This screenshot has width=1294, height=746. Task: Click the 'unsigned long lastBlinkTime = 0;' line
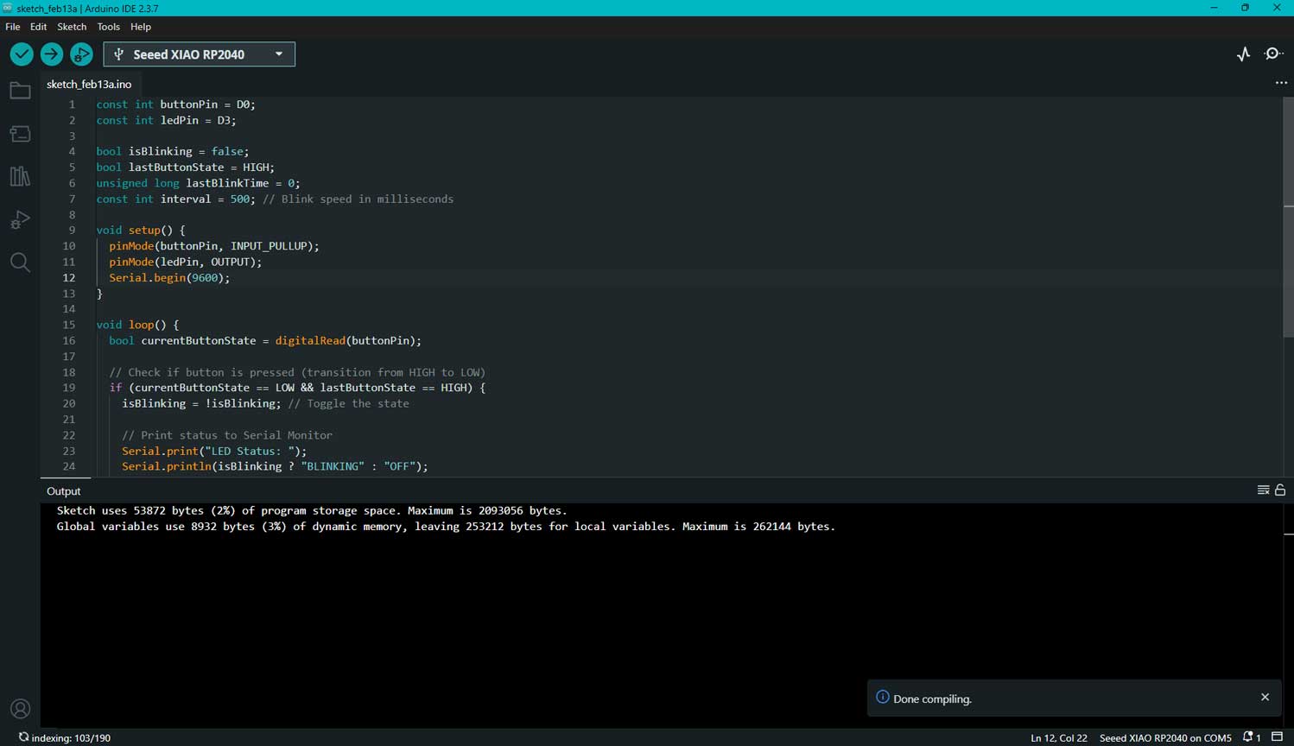click(x=198, y=183)
